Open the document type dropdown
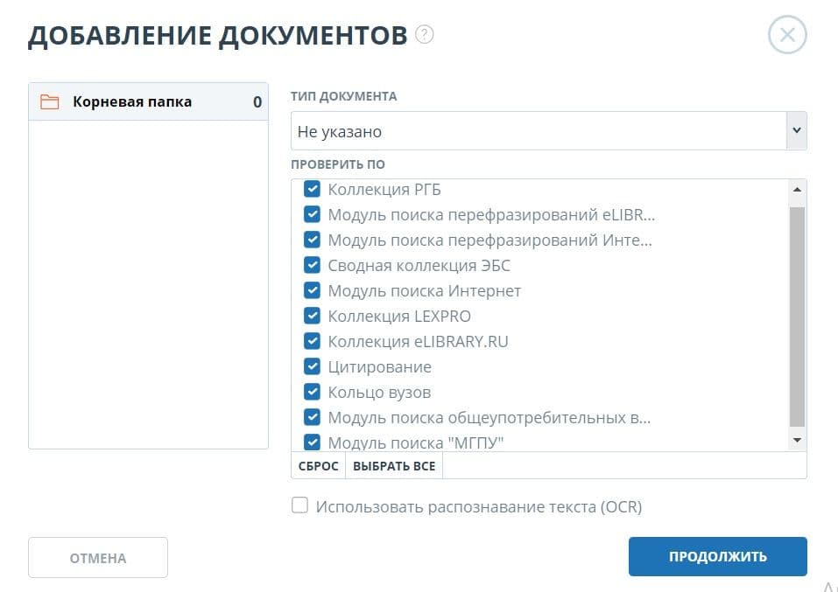Viewport: 838px width, 592px height. click(x=548, y=131)
